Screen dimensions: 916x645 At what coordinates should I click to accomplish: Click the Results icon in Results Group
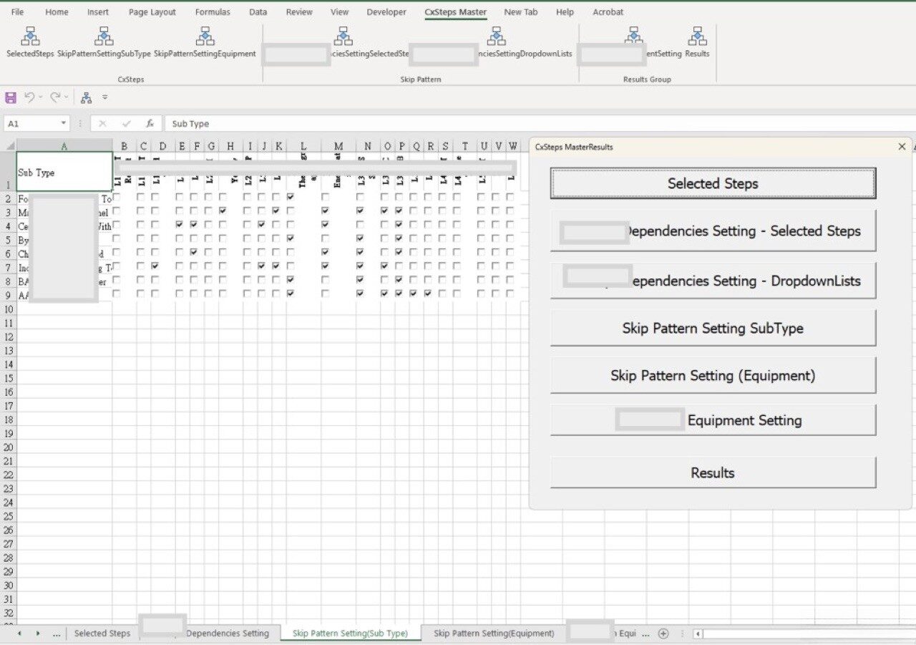coord(697,37)
